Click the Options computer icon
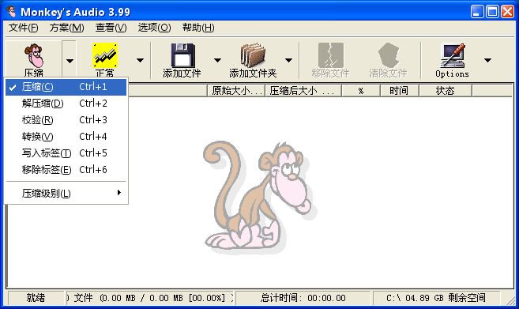 point(452,55)
